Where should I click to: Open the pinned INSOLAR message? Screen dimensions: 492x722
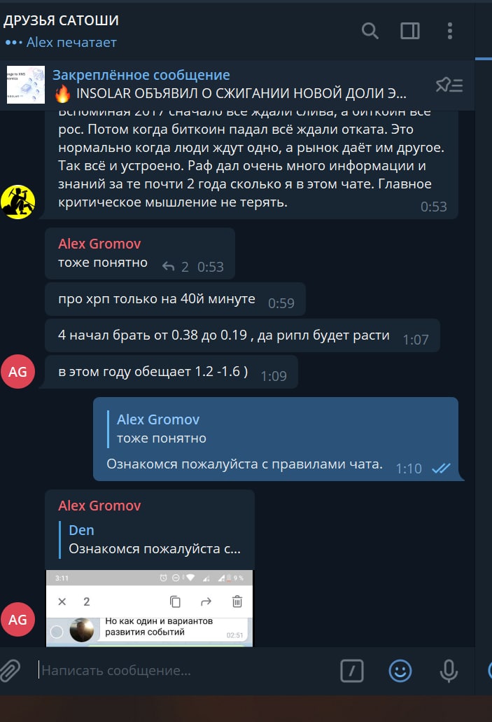[230, 85]
